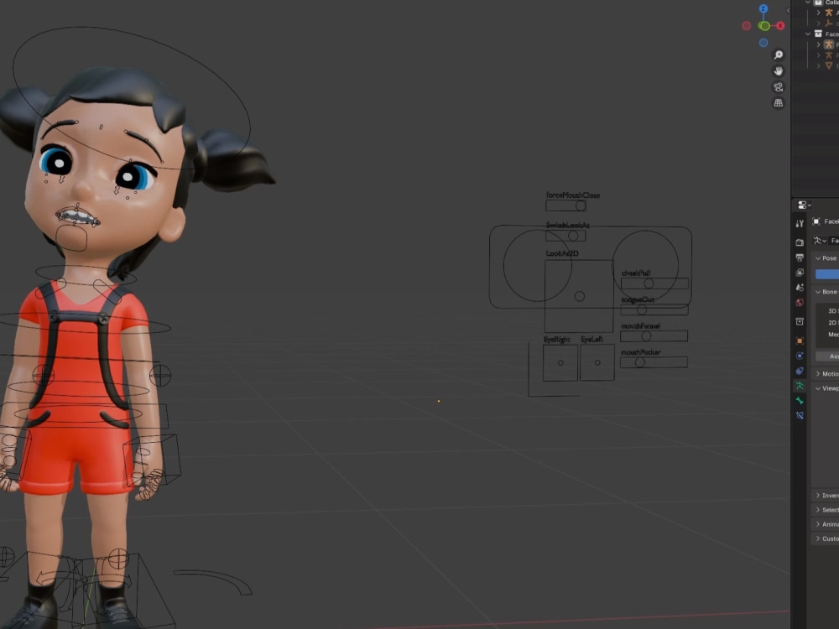Viewport: 839px width, 629px height.
Task: Select the cheekPull slider handle
Action: [649, 283]
